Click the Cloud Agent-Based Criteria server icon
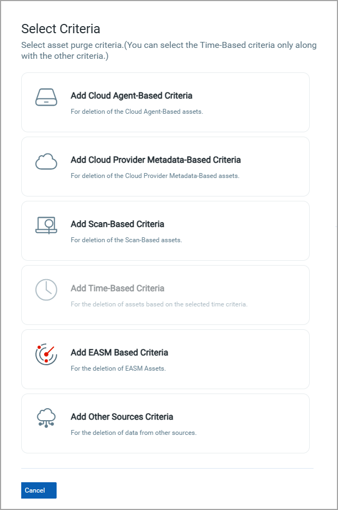This screenshot has width=338, height=510. pyautogui.click(x=46, y=97)
